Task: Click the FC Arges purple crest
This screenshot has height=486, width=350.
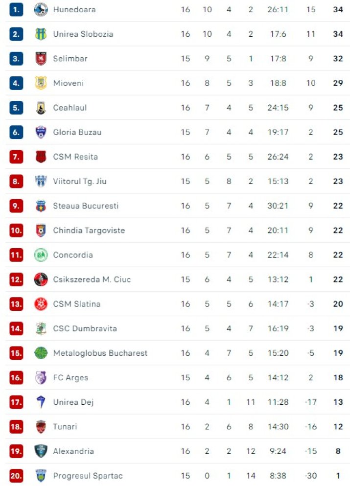Action: tap(41, 377)
